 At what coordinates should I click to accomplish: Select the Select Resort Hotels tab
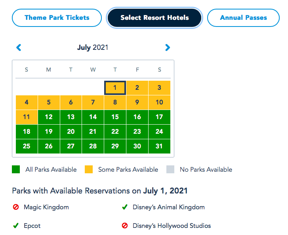click(x=154, y=18)
